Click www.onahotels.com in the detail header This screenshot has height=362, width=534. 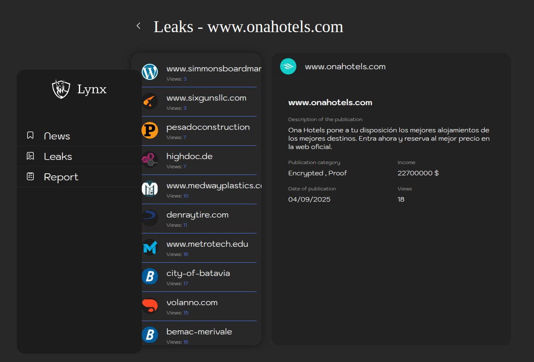(x=345, y=66)
